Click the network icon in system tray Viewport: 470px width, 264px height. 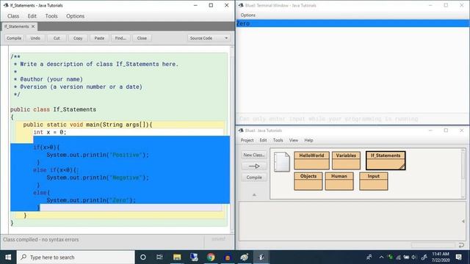(398, 257)
